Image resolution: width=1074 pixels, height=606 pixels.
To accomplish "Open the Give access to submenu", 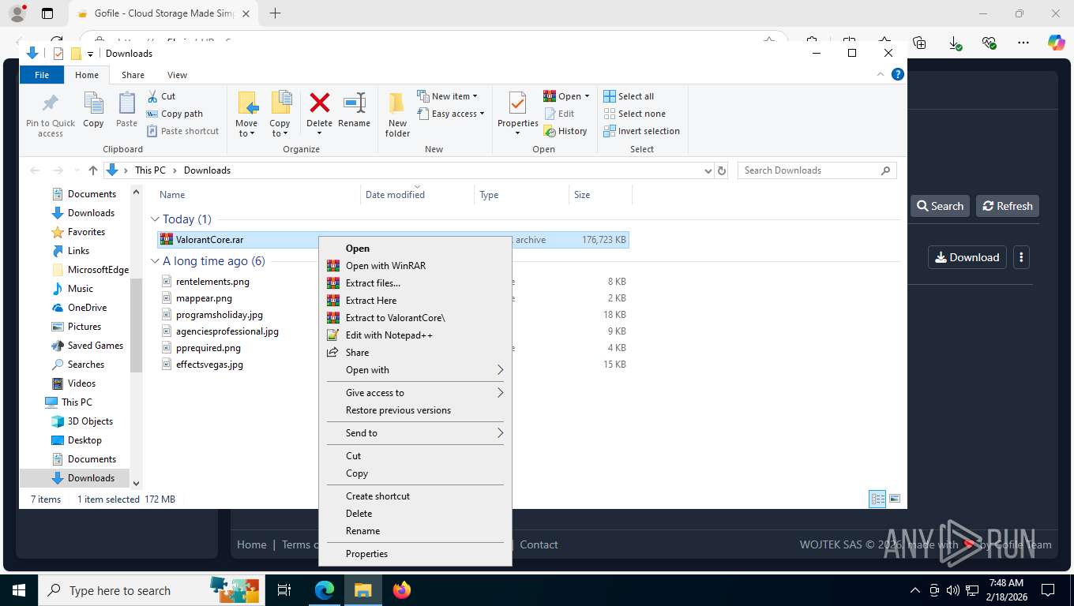I will (x=415, y=393).
